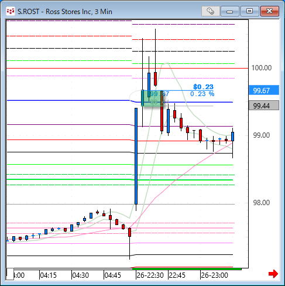The image size is (285, 286).
Task: Select the gray 99.44 price label
Action: (x=264, y=105)
